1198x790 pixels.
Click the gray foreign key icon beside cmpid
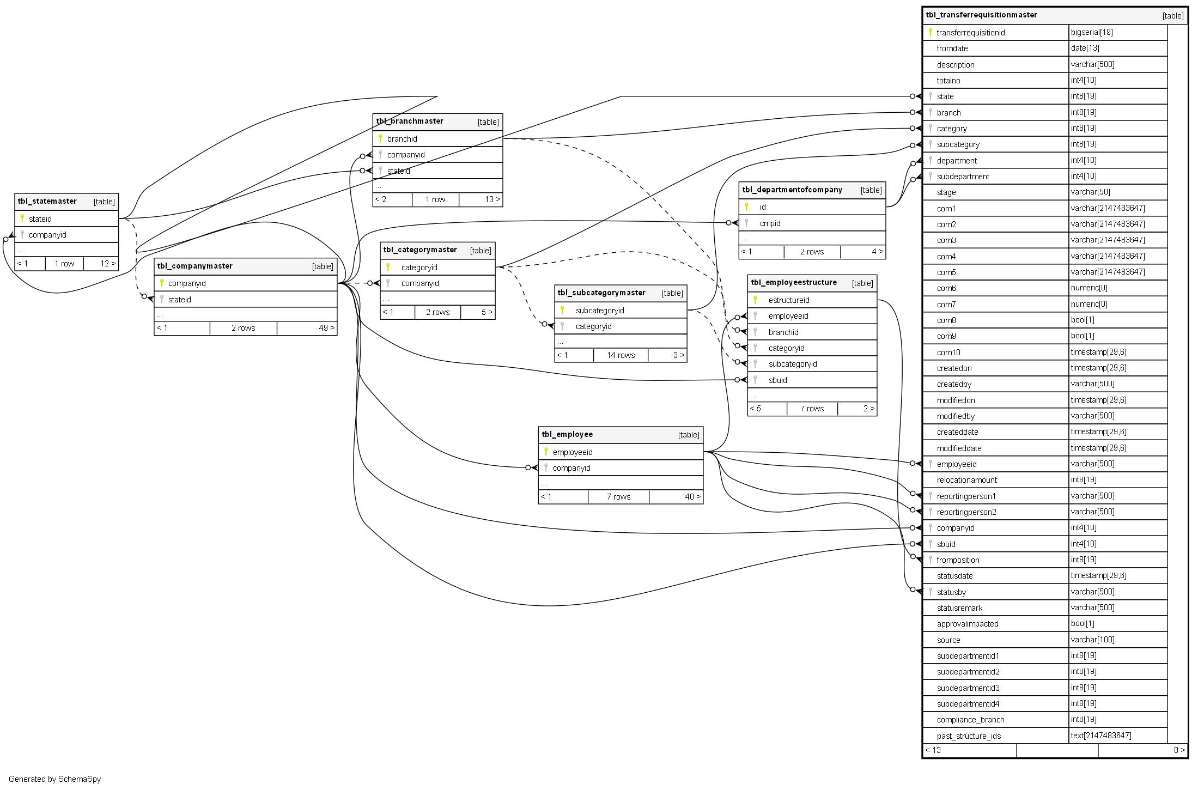pyautogui.click(x=746, y=223)
